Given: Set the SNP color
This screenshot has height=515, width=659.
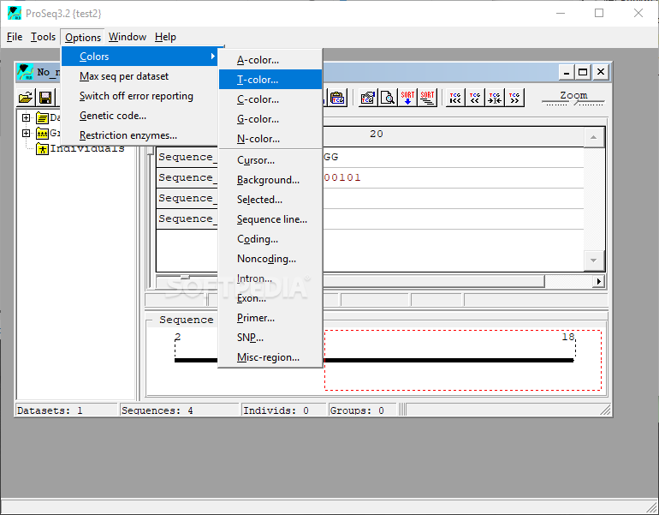Looking at the screenshot, I should 270,338.
